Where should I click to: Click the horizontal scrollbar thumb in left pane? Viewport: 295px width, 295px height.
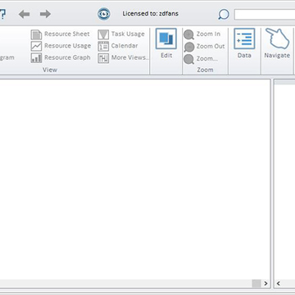click(x=256, y=284)
